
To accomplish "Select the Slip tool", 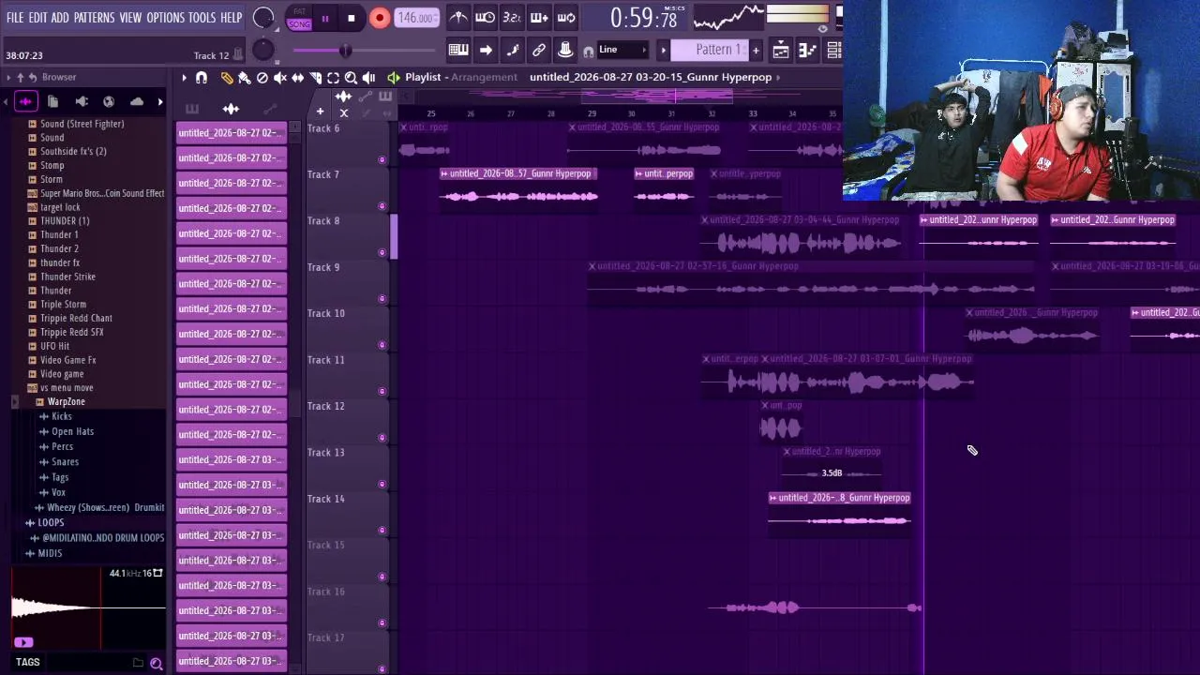I will [x=298, y=78].
